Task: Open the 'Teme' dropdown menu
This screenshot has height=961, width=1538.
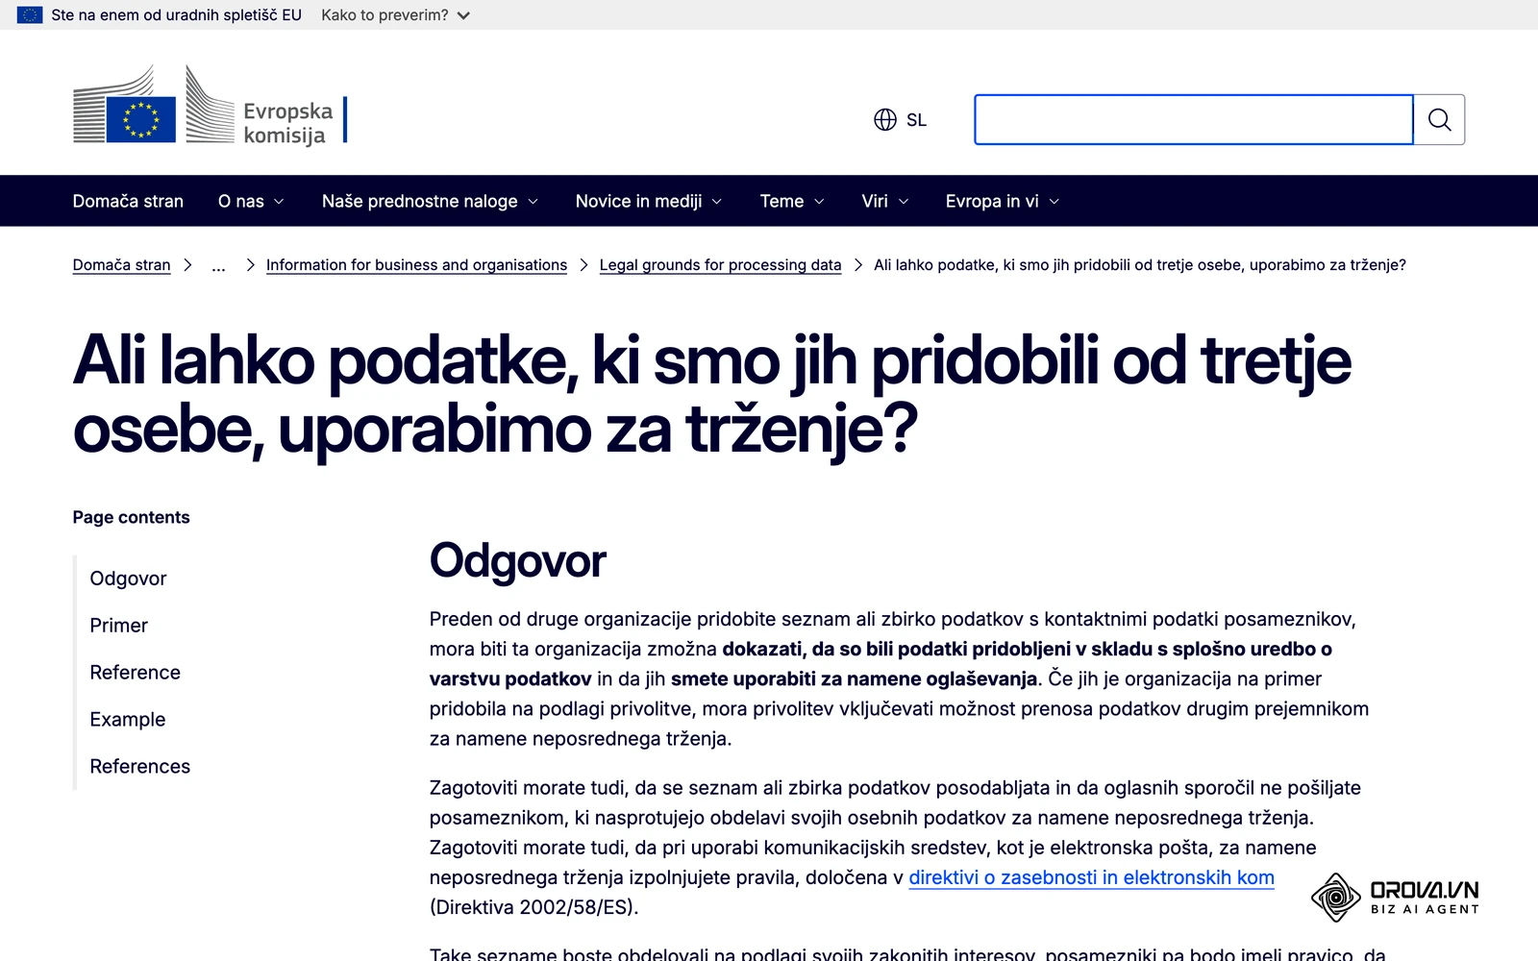Action: point(792,201)
